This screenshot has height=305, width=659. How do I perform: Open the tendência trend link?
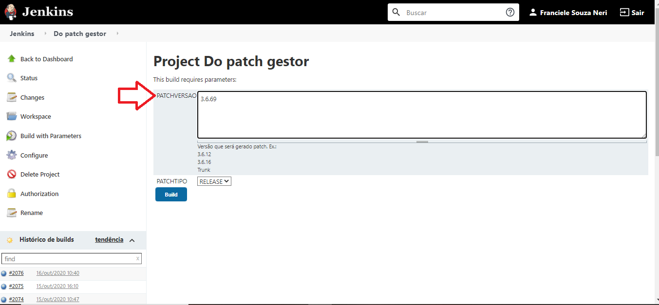pyautogui.click(x=109, y=239)
